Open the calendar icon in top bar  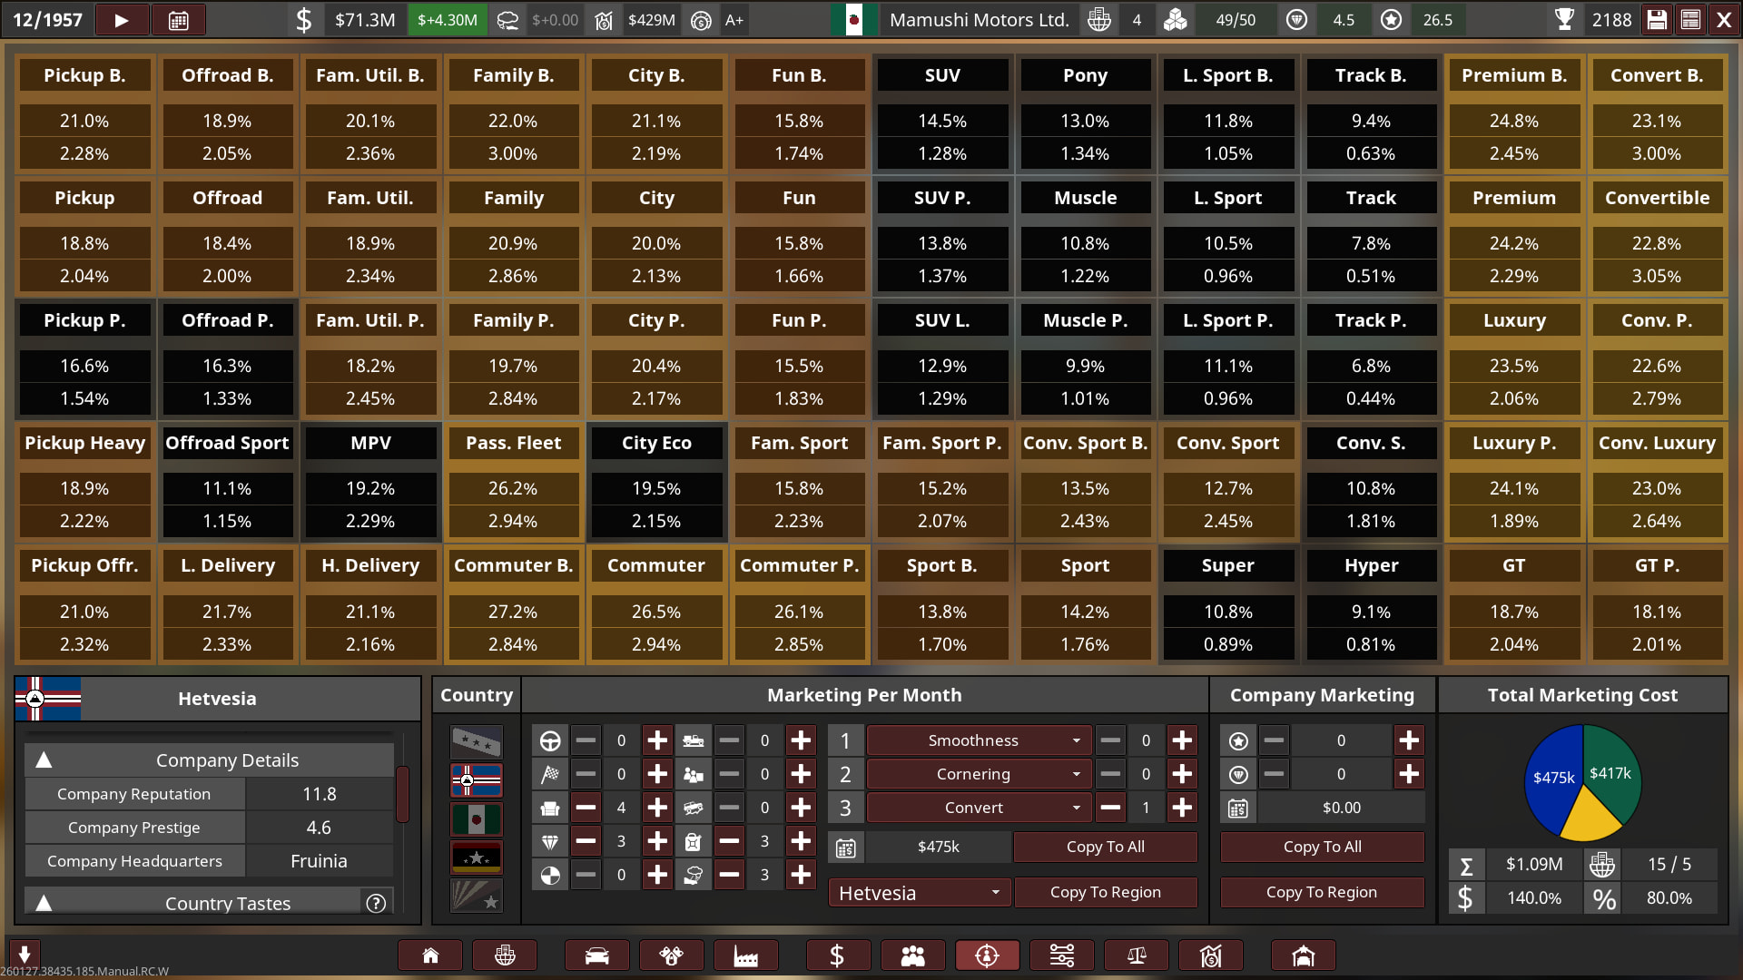[x=179, y=20]
